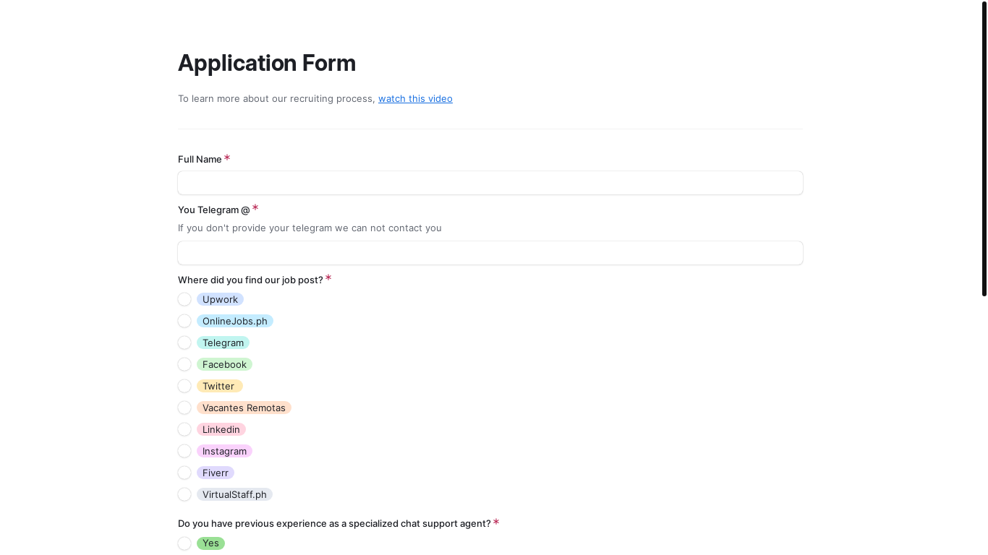Click into the Full Name input field
This screenshot has width=988, height=555.
(x=490, y=183)
